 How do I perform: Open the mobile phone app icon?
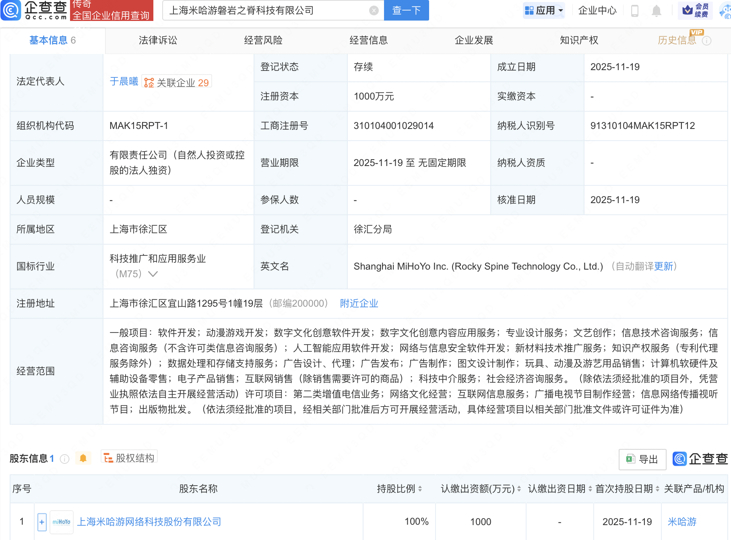coord(635,10)
